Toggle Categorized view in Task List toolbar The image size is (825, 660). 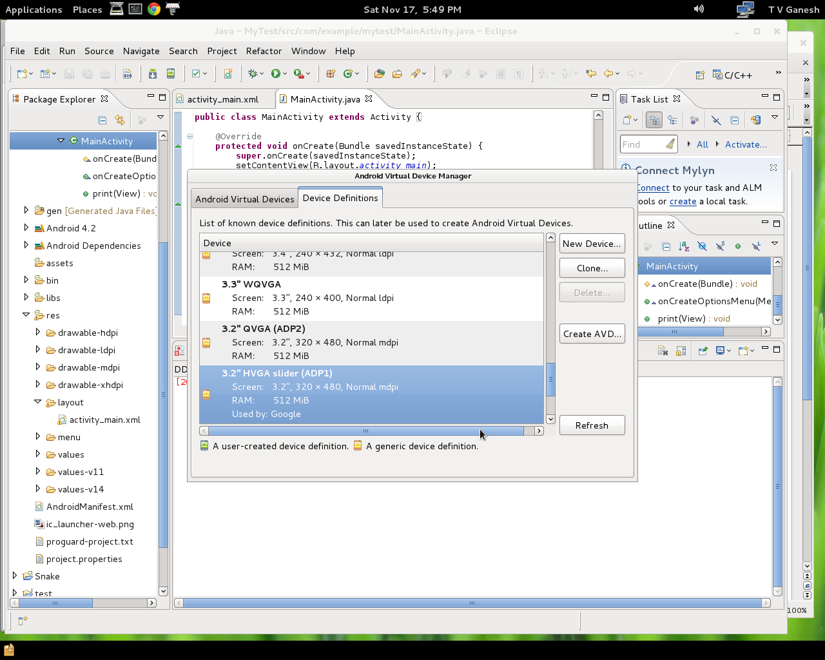pyautogui.click(x=654, y=120)
